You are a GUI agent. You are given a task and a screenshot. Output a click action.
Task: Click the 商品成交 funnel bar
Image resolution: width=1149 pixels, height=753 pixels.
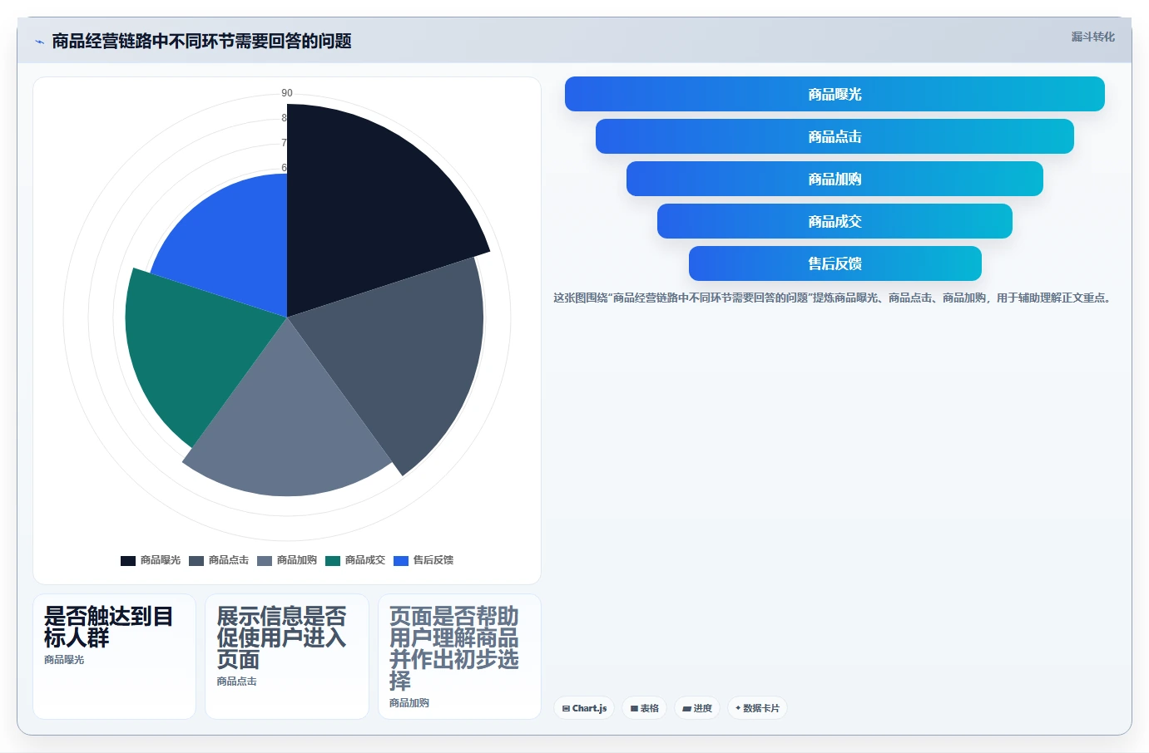tap(835, 221)
